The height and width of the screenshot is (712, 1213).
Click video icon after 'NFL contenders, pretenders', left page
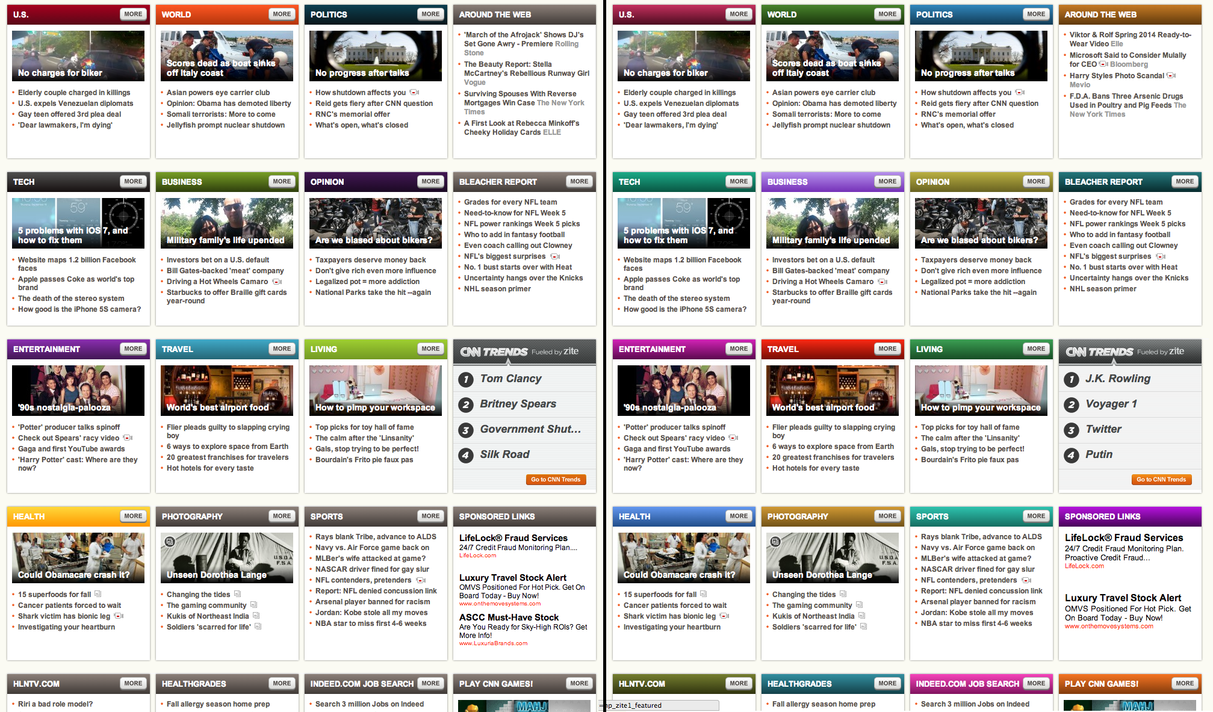click(x=421, y=580)
